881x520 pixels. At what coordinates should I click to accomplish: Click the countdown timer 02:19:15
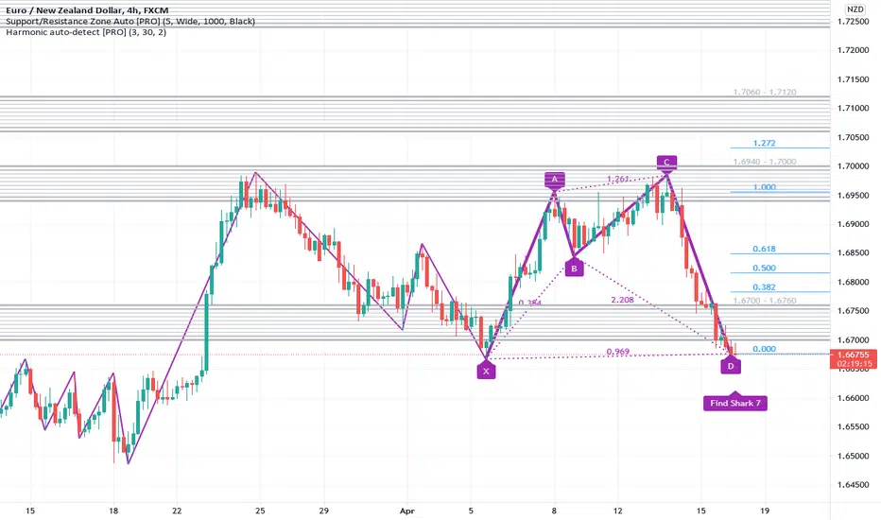[x=853, y=364]
